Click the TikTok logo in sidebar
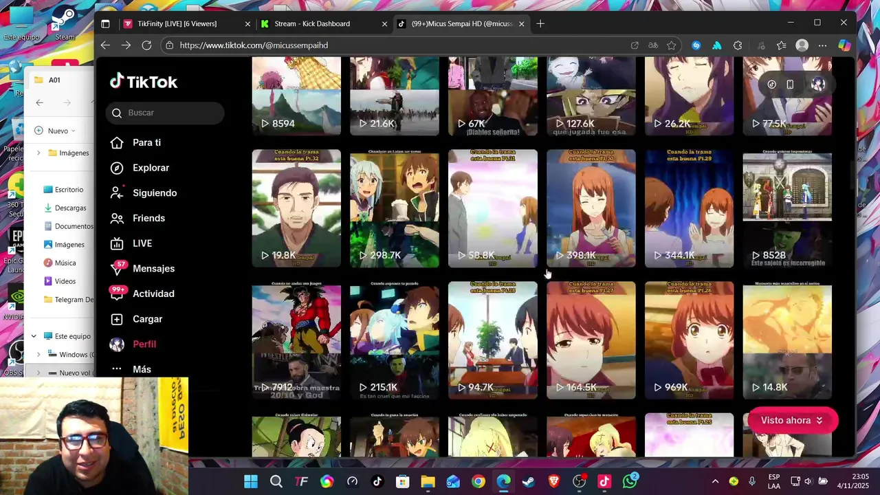The height and width of the screenshot is (495, 880). pyautogui.click(x=144, y=82)
